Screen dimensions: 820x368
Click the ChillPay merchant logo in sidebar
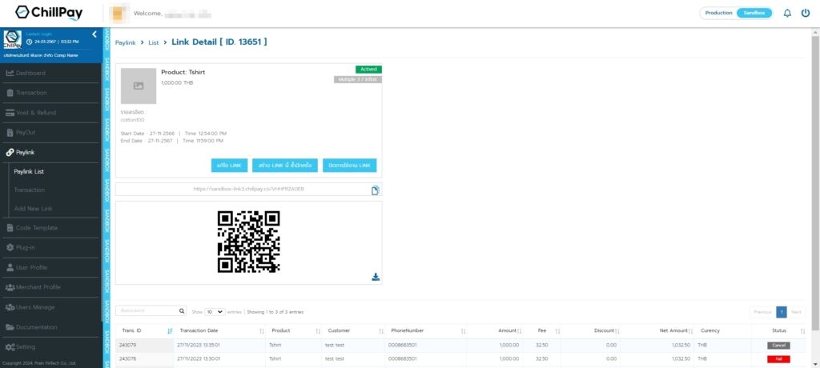(13, 40)
